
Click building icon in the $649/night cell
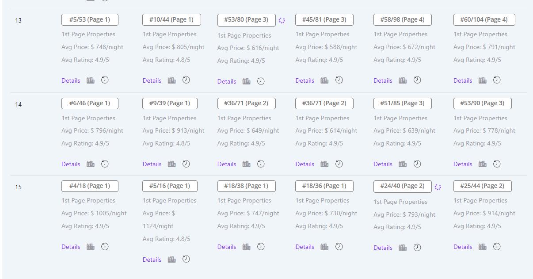coord(247,164)
